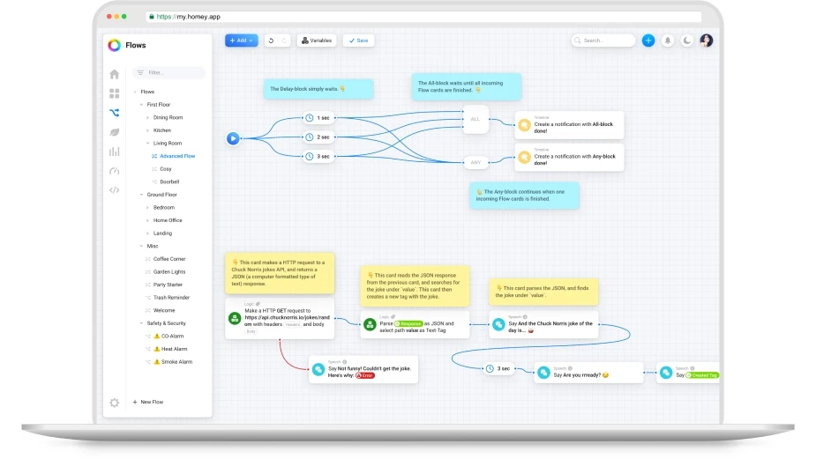Toggle dark mode with the moon icon
The height and width of the screenshot is (459, 816).
point(687,41)
